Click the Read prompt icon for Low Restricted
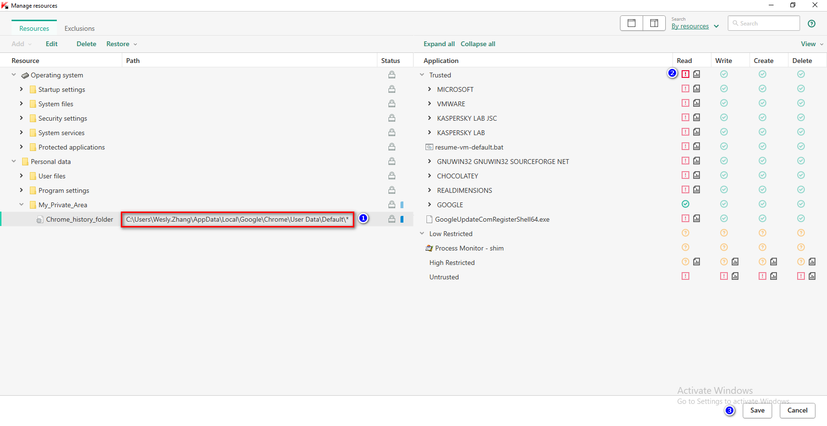Viewport: 827px width, 426px height. point(685,233)
